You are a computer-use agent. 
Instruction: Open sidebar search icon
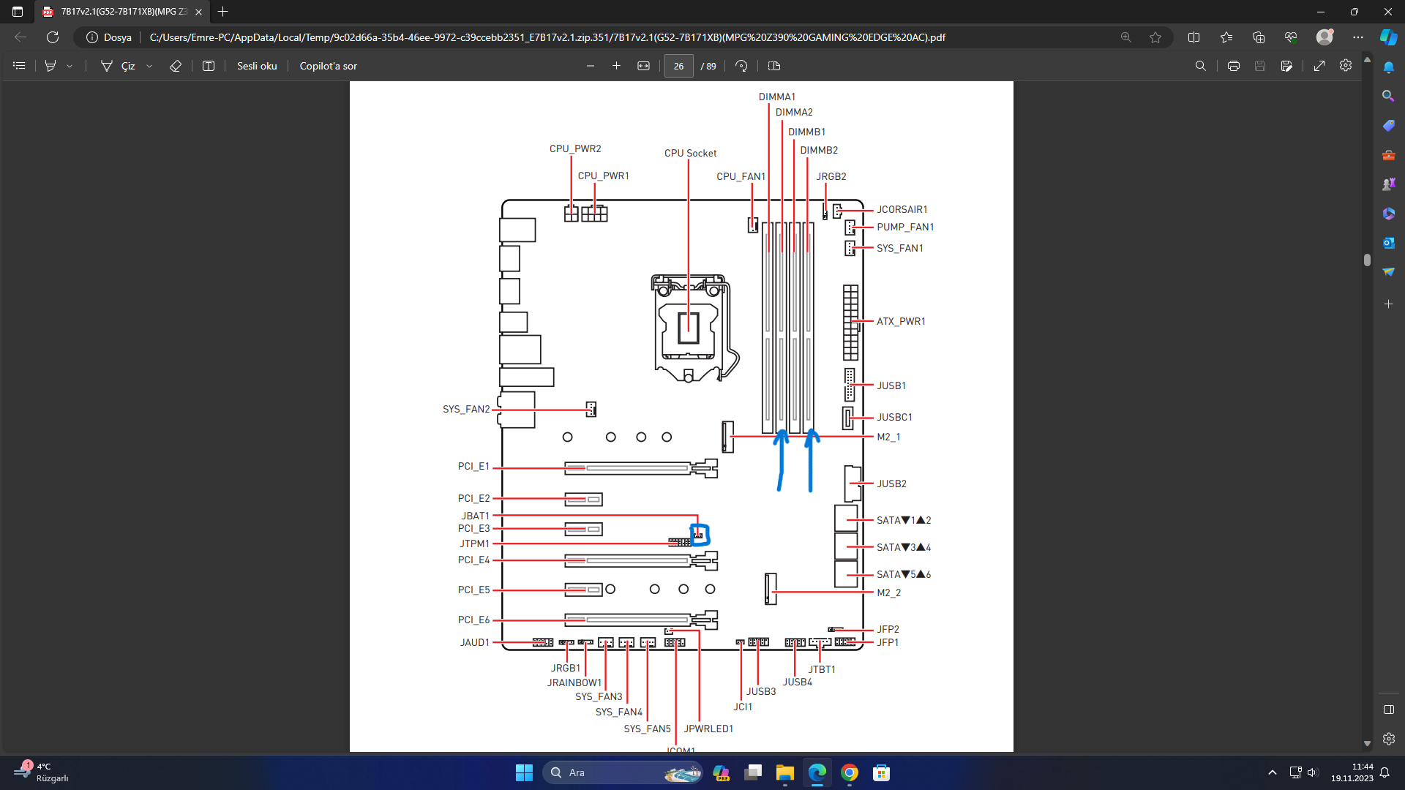[1388, 96]
